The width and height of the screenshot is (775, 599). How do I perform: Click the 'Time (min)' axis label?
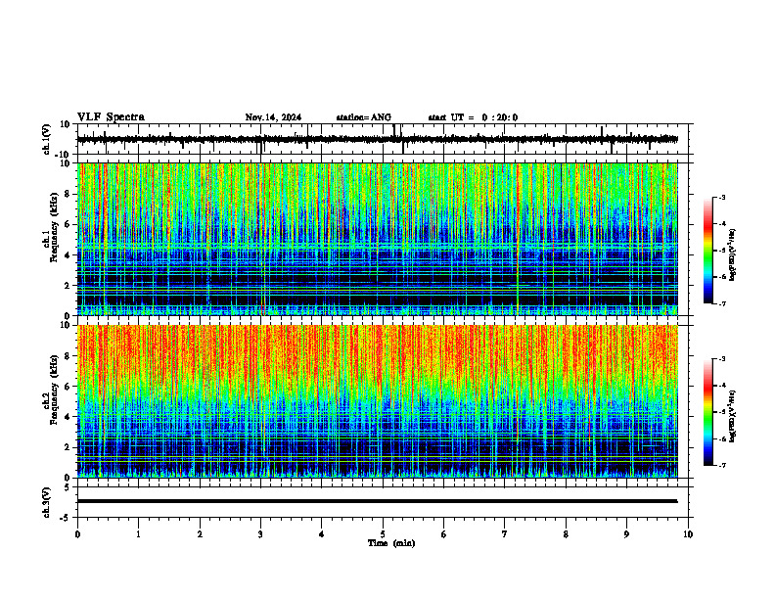391,543
